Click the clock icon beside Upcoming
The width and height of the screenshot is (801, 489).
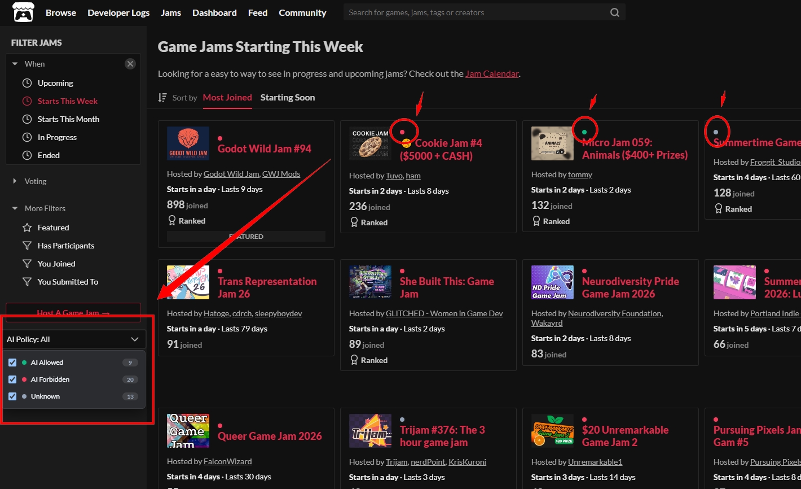click(27, 83)
